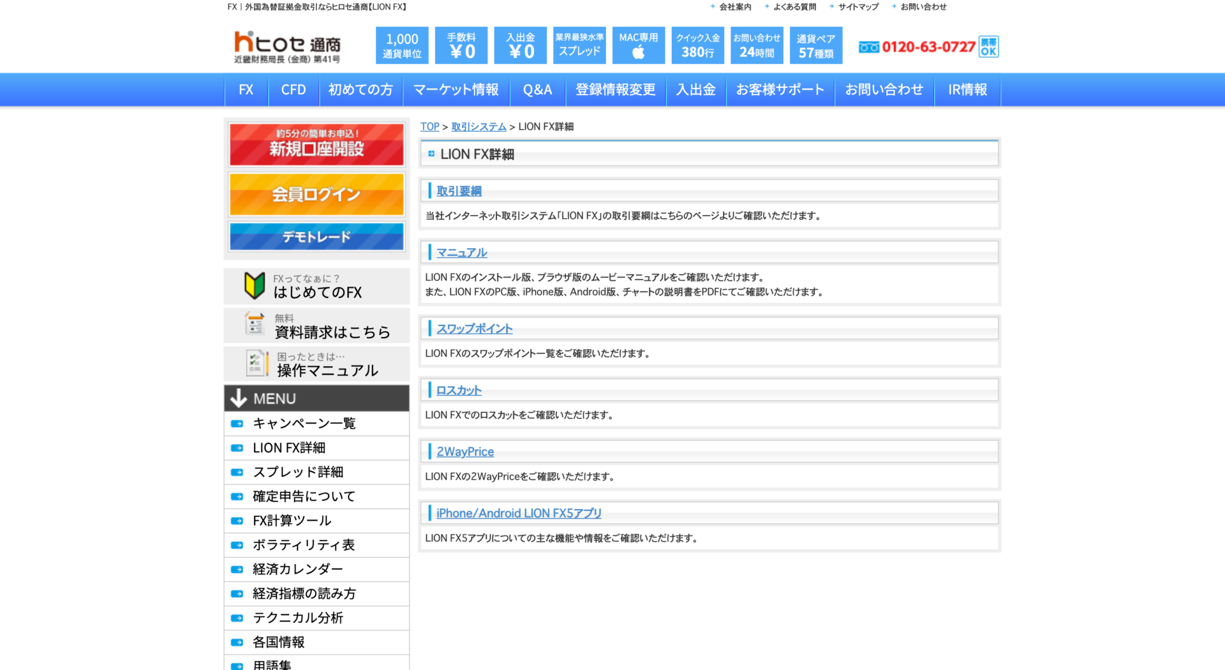Select 確定申告について in the side menu
The width and height of the screenshot is (1225, 670).
(304, 496)
